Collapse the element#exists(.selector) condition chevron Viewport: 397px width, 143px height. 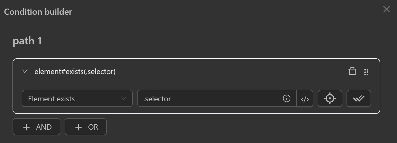tap(25, 71)
